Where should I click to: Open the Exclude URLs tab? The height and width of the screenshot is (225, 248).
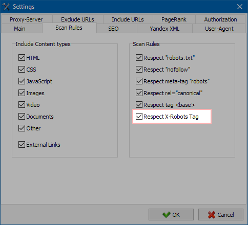pos(77,19)
